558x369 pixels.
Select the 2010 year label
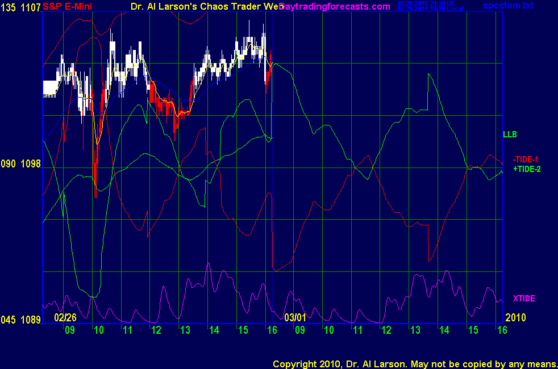515,317
